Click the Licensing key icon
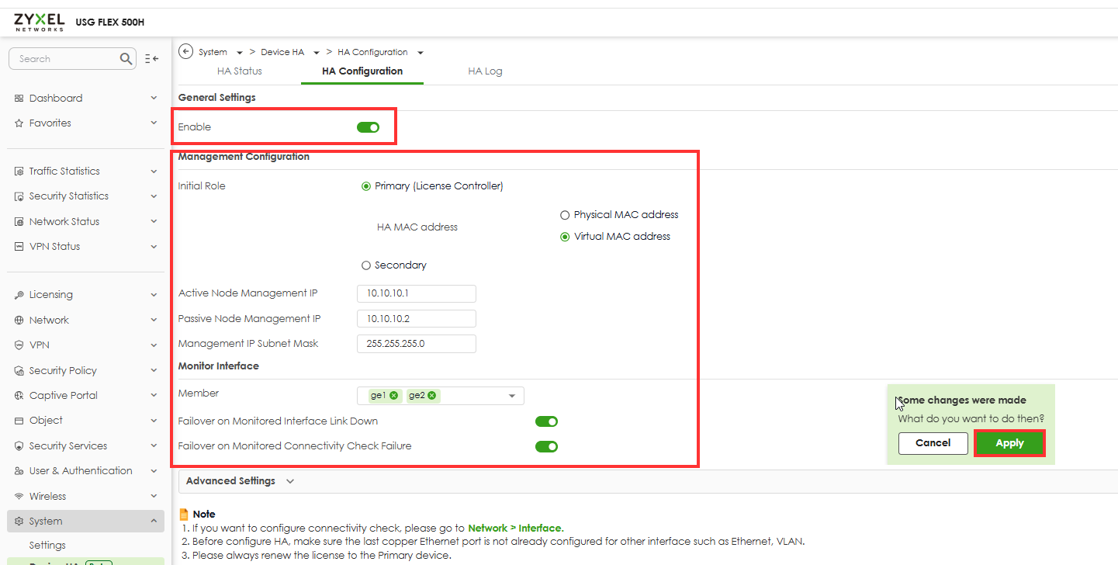 click(19, 295)
